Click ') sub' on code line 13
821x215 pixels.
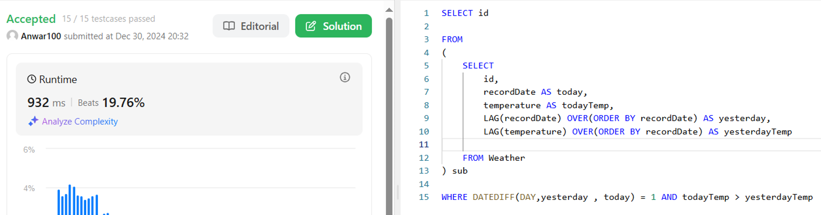[x=454, y=171]
